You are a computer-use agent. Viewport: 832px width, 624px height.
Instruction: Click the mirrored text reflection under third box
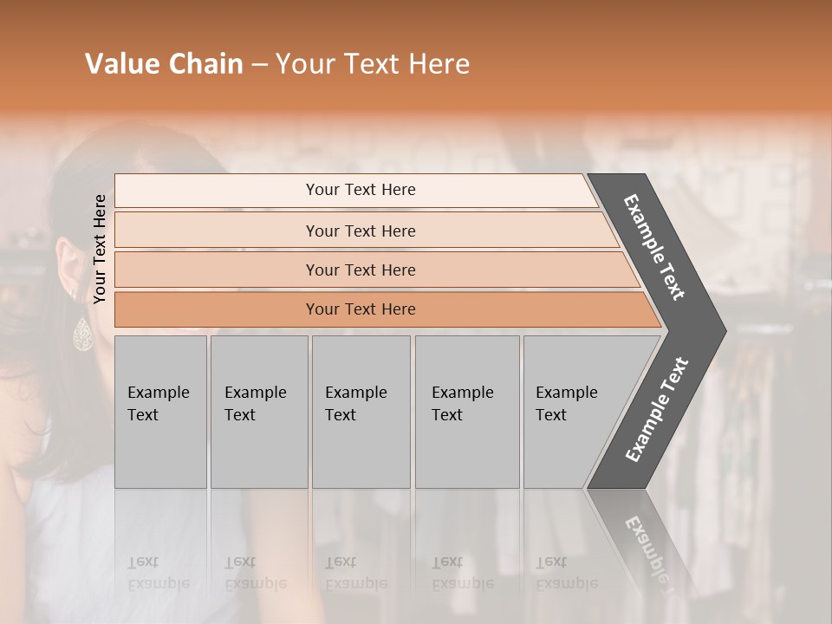pos(355,573)
